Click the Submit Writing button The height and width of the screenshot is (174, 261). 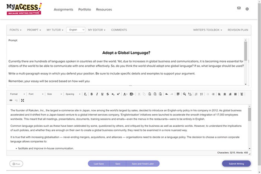coord(236,164)
